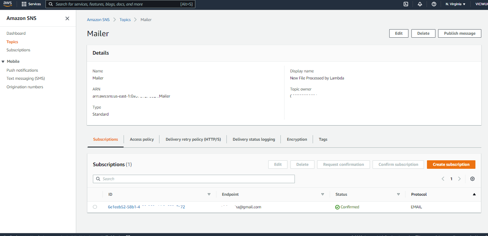Open subscriptions table settings gear
Screen dimensions: 488x236
coord(472,179)
